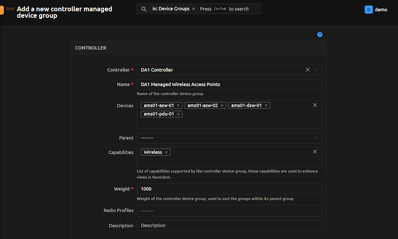
Task: Click the blue help question mark icon
Action: (x=319, y=35)
